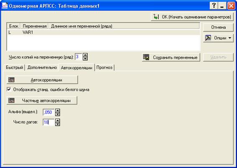Select the VAR1 variable row
The width and height of the screenshot is (237, 168).
(x=103, y=32)
